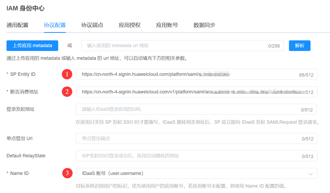
Task: Switch to the 应用账号 tab
Action: (167, 25)
